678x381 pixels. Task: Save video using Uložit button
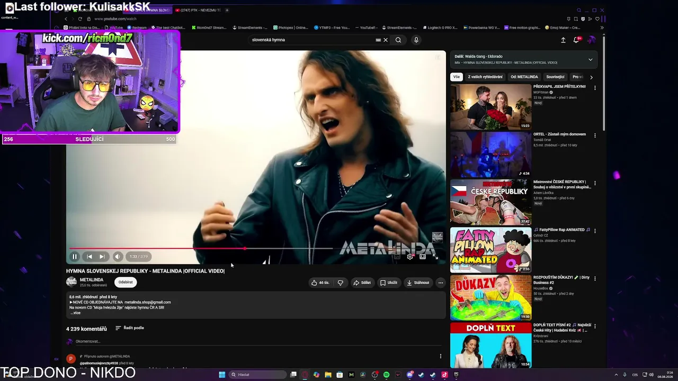tap(389, 283)
